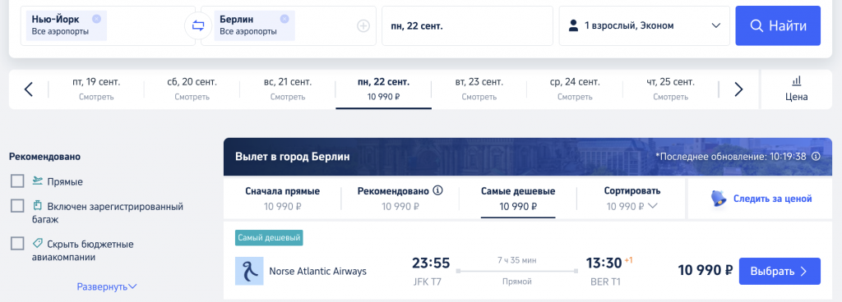The image size is (842, 302).
Task: Check Включен зарегистрированный багаж filter
Action: (x=17, y=206)
